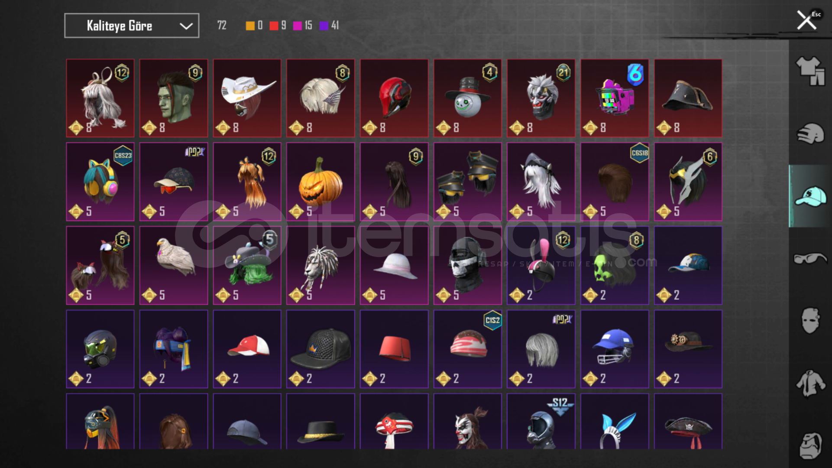The width and height of the screenshot is (832, 468).
Task: Filter by the pink quality swatch
Action: click(x=298, y=26)
